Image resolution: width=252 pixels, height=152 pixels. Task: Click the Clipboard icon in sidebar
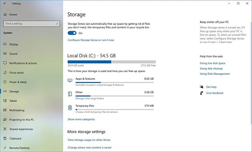point(5,138)
